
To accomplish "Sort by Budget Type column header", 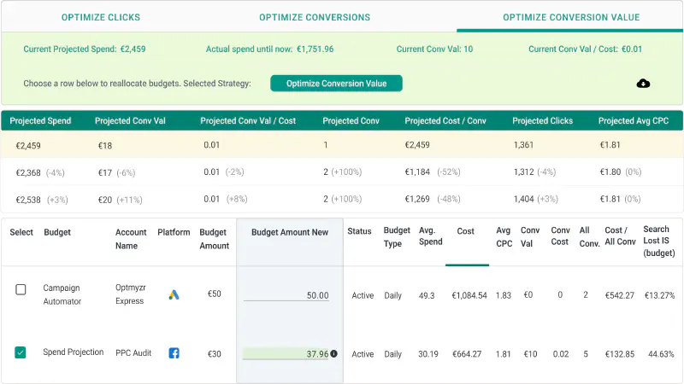I will click(x=397, y=237).
